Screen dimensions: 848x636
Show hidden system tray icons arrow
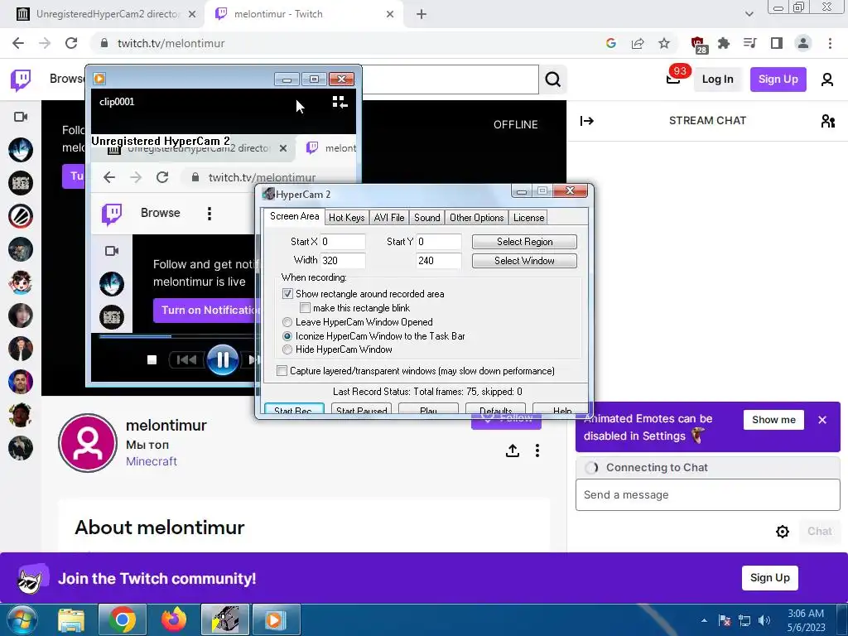click(704, 620)
